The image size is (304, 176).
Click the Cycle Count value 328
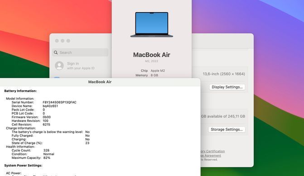[46, 150]
